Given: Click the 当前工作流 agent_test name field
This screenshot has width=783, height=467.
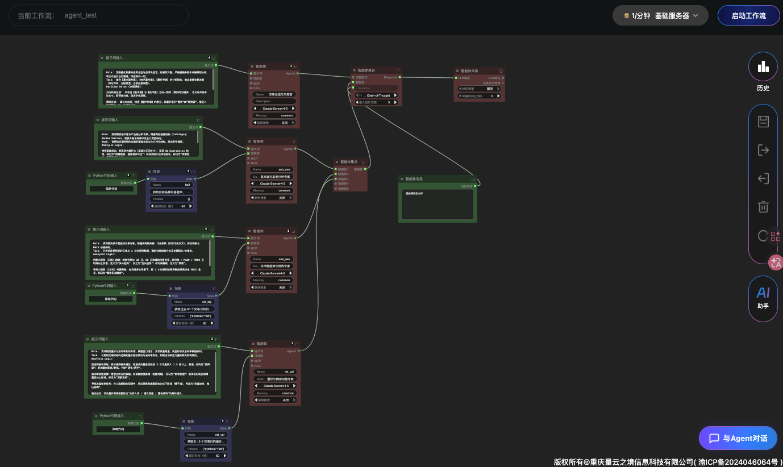Looking at the screenshot, I should [98, 15].
